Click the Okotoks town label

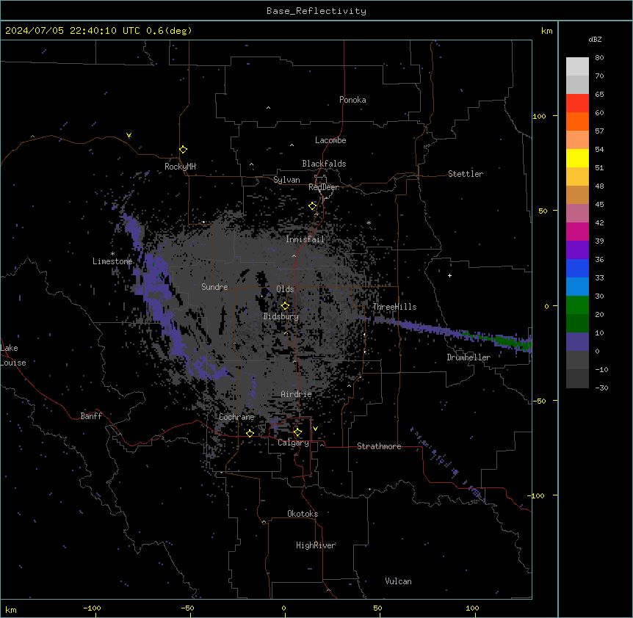pos(303,514)
